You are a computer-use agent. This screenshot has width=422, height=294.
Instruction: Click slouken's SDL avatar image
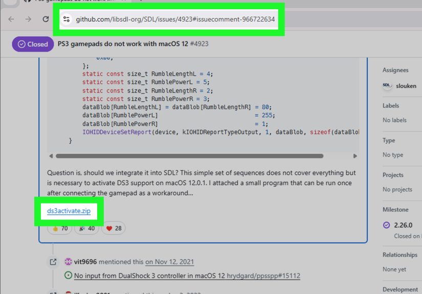pos(387,86)
